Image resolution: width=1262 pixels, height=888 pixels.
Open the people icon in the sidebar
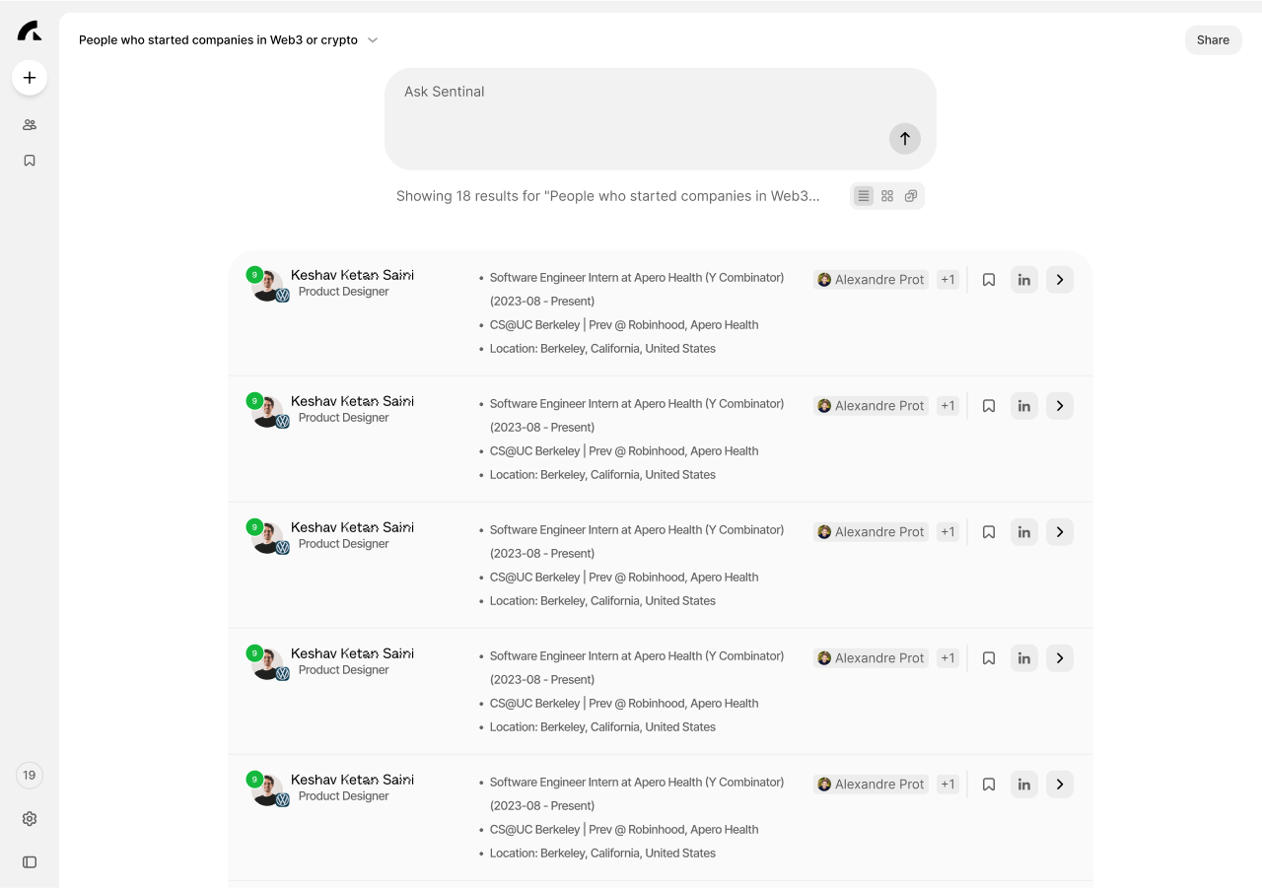pos(30,125)
